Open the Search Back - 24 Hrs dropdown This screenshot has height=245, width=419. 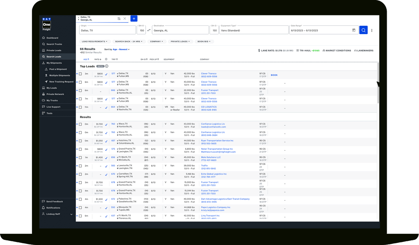(x=129, y=41)
